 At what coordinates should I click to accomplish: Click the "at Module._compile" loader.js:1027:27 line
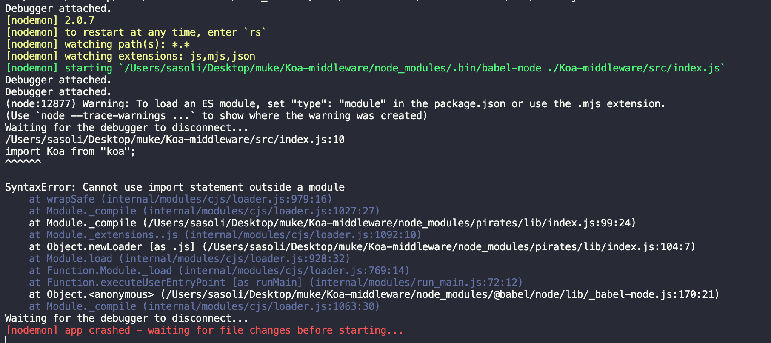pos(204,211)
